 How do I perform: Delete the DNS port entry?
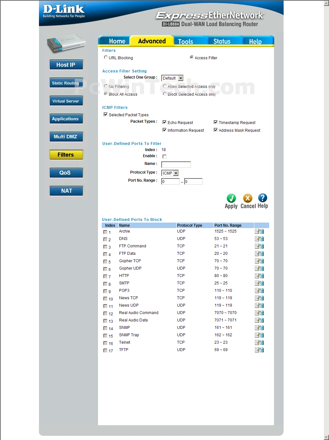[x=262, y=239]
